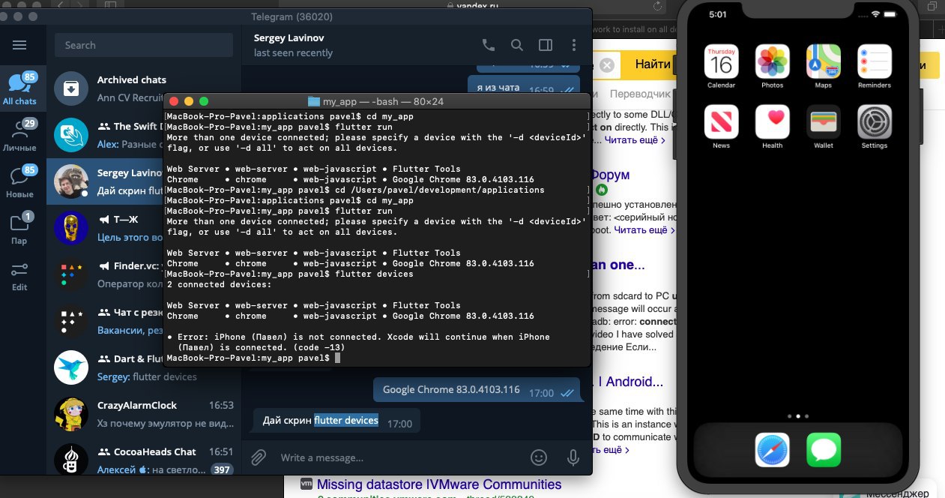945x498 pixels.
Task: Open Calendar app in the iPhone simulator
Action: [721, 66]
